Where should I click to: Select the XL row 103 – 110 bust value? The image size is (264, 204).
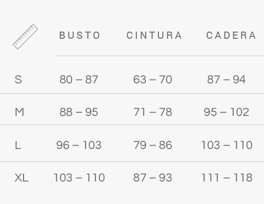79,178
